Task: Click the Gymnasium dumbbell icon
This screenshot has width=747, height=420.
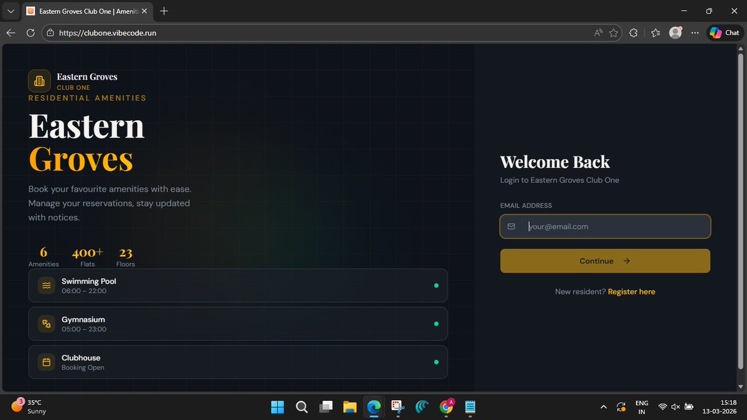Action: pyautogui.click(x=46, y=324)
